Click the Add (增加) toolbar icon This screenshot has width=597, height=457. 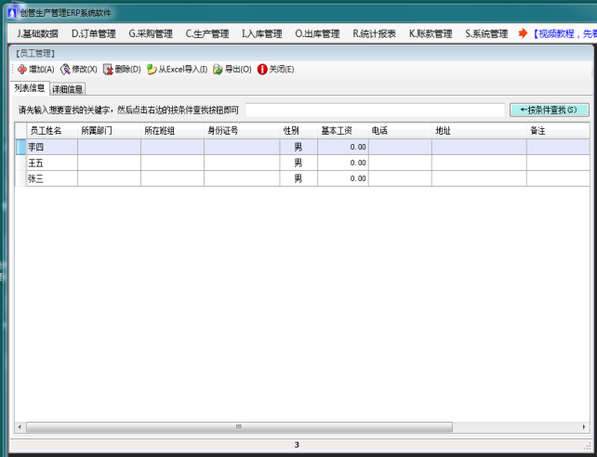tap(21, 70)
